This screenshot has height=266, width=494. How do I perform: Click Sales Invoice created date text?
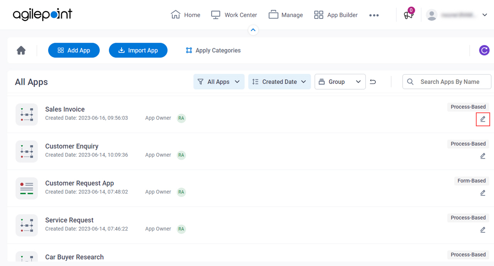tap(86, 118)
